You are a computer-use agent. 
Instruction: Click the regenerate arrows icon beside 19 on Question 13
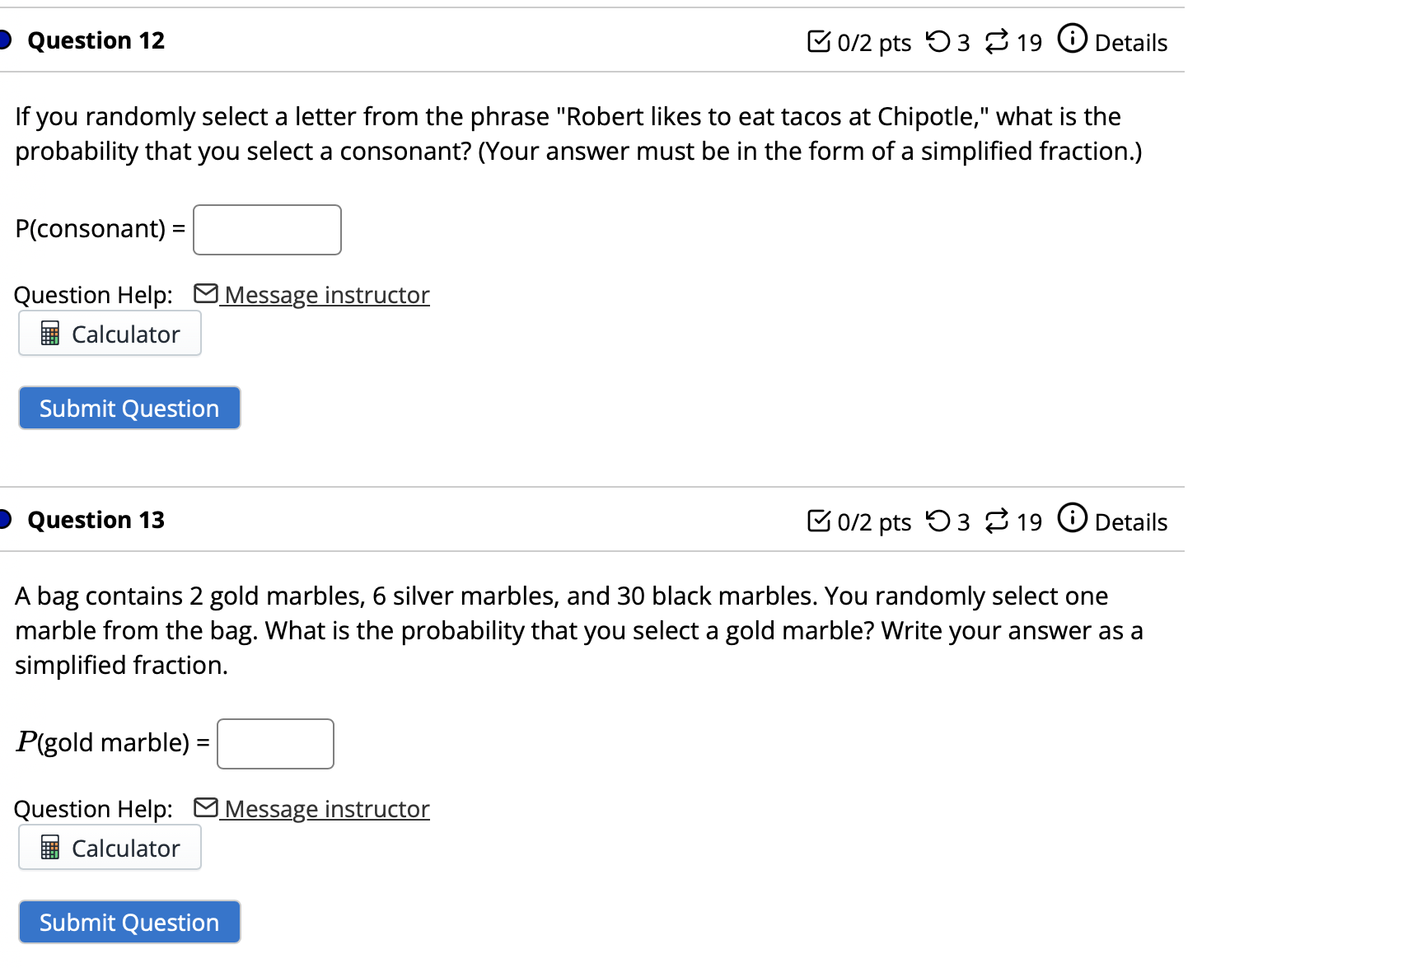997,521
